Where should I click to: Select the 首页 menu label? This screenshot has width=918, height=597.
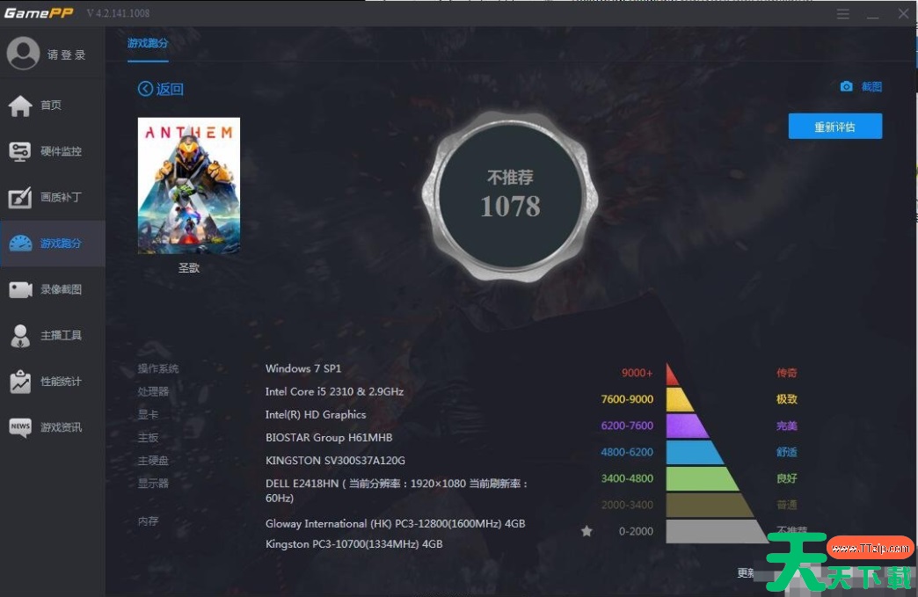click(x=51, y=106)
